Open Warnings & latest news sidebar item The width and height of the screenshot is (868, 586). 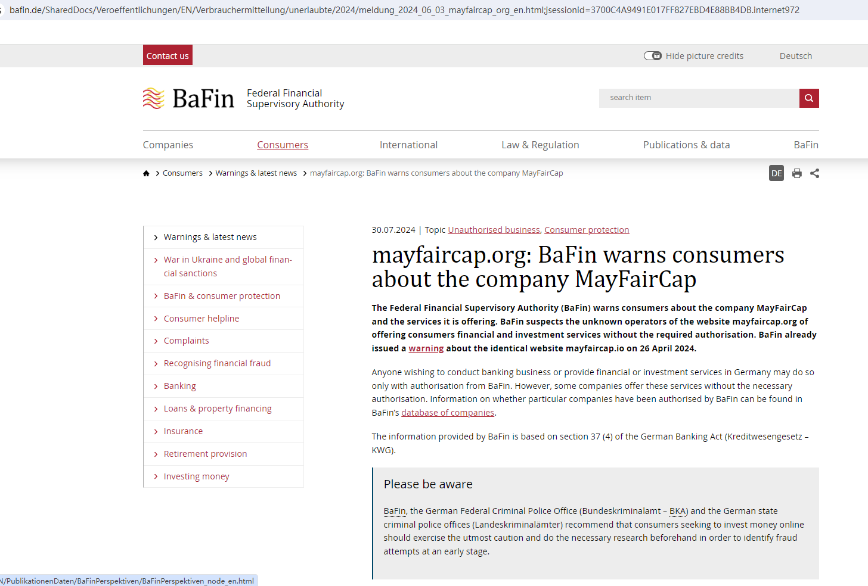point(210,237)
